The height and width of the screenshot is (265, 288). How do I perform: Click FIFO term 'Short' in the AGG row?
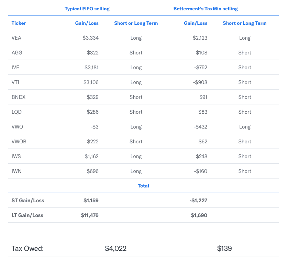(x=136, y=53)
